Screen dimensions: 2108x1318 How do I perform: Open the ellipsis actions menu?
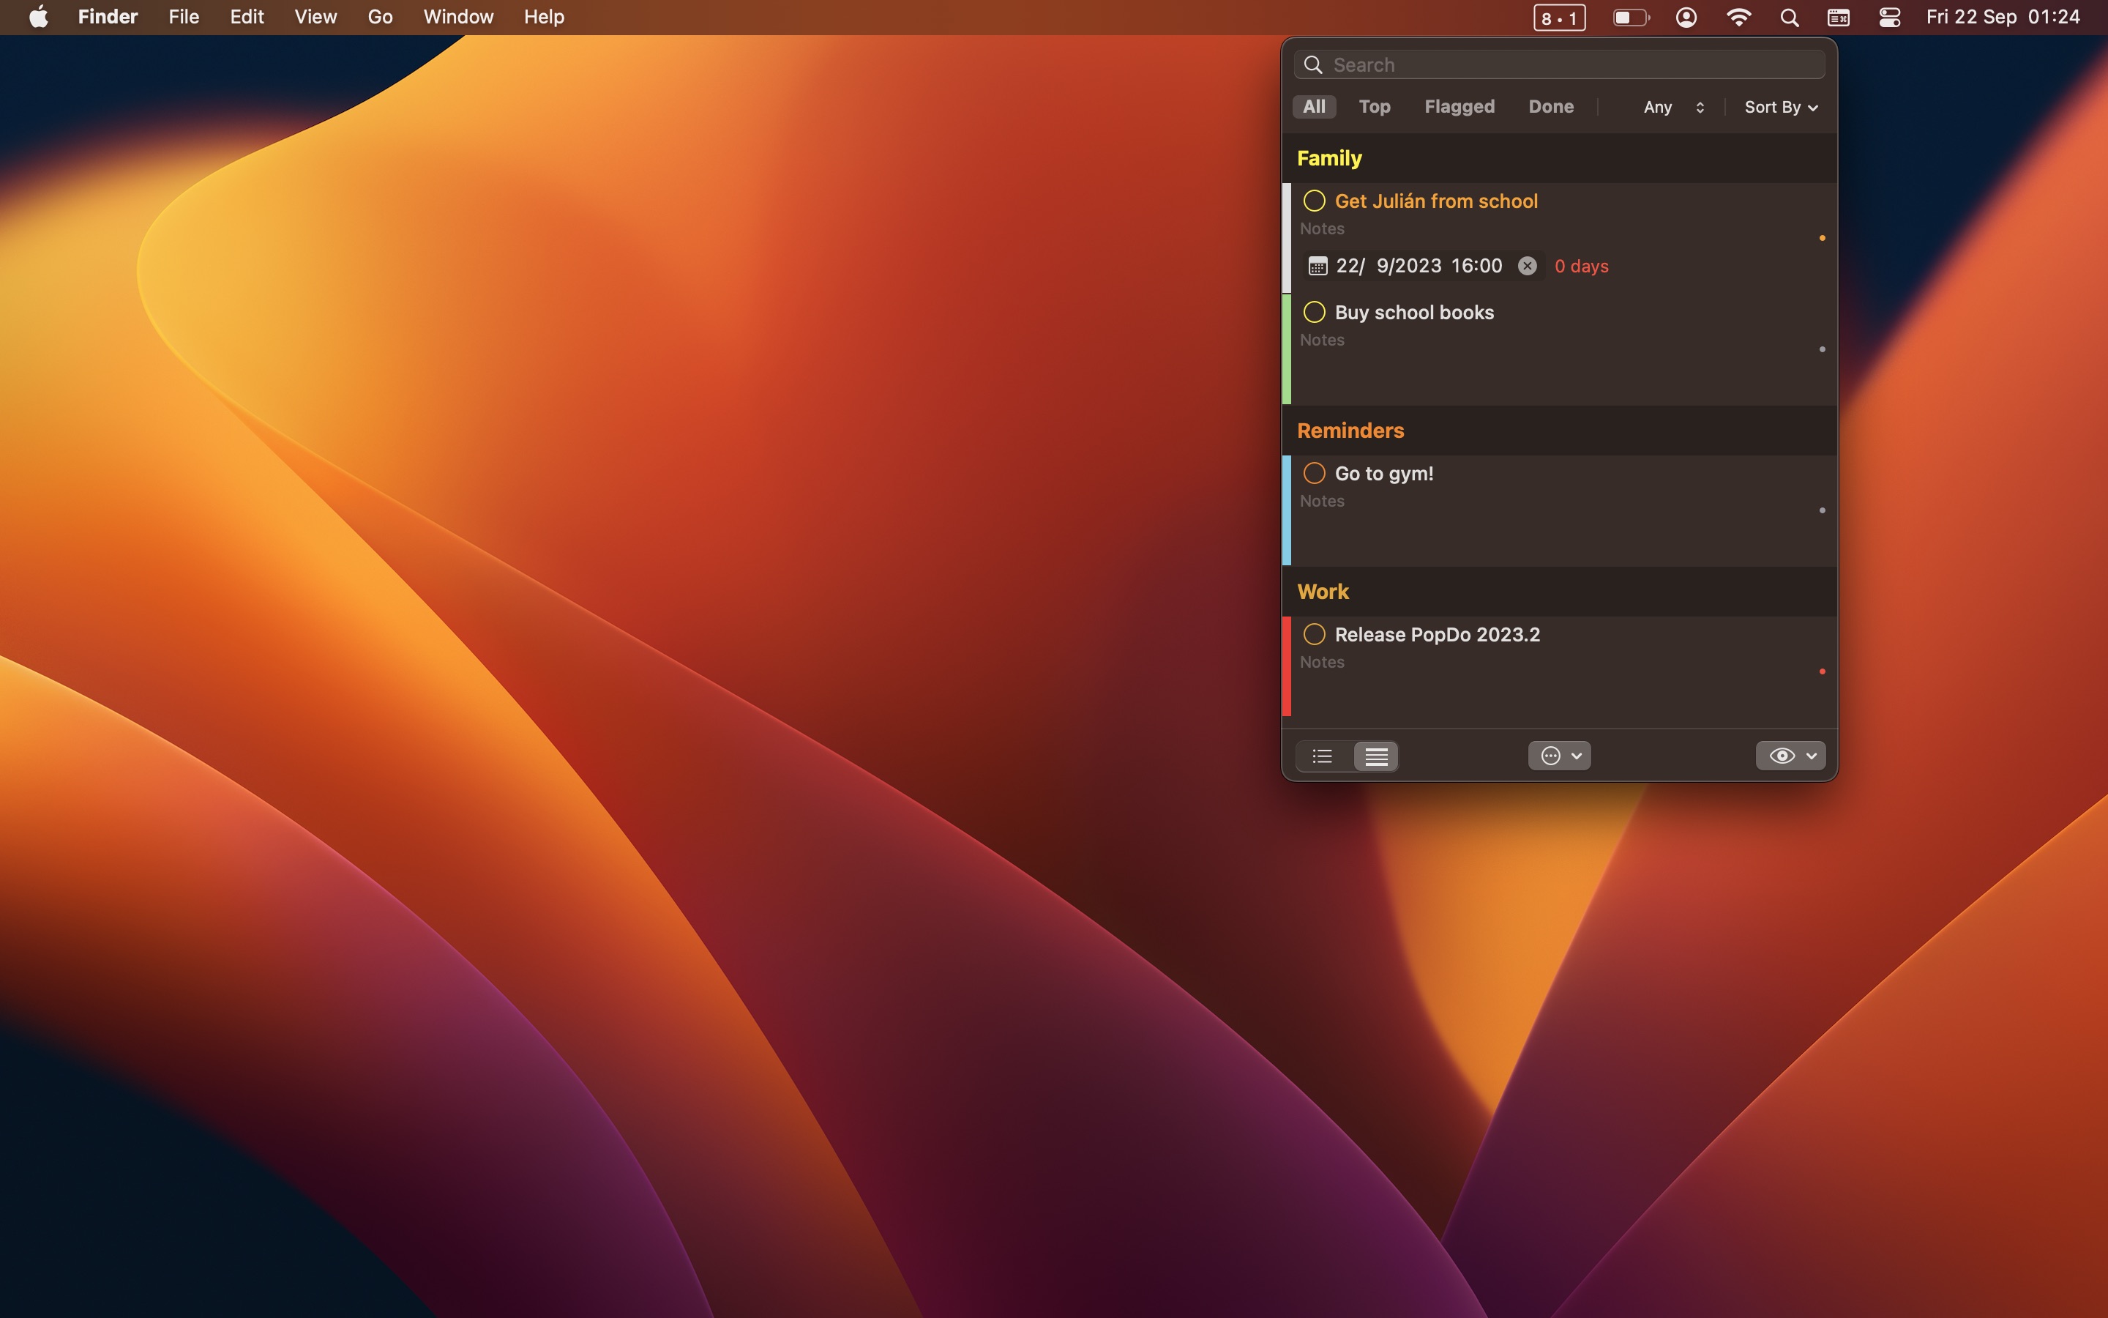coord(1559,756)
